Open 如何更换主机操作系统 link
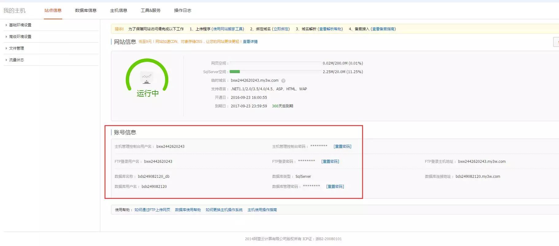559x246 pixels. click(224, 210)
